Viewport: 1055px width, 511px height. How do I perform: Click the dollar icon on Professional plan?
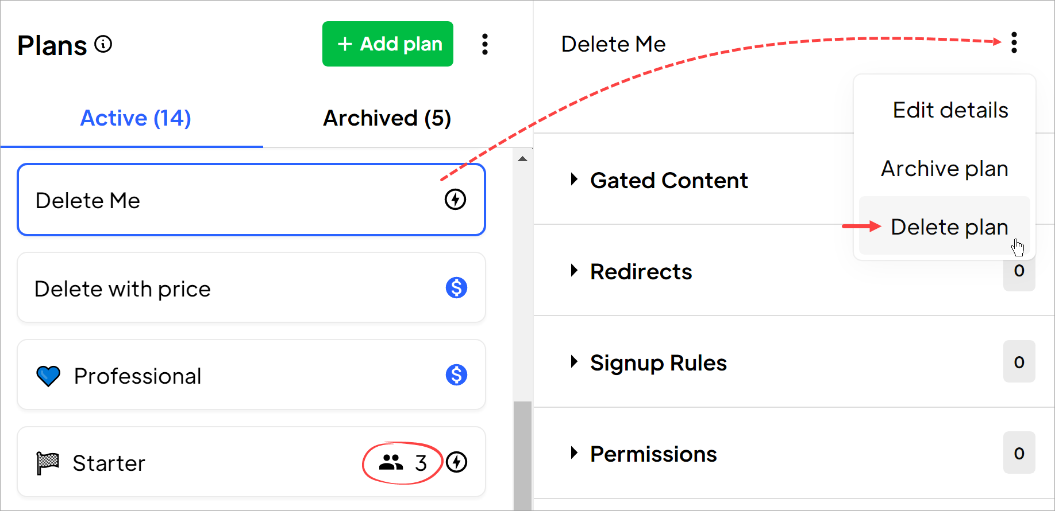pyautogui.click(x=456, y=375)
